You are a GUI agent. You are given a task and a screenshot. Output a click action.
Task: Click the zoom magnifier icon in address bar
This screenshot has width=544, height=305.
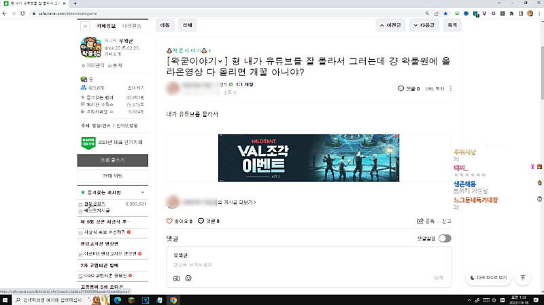[x=427, y=14]
